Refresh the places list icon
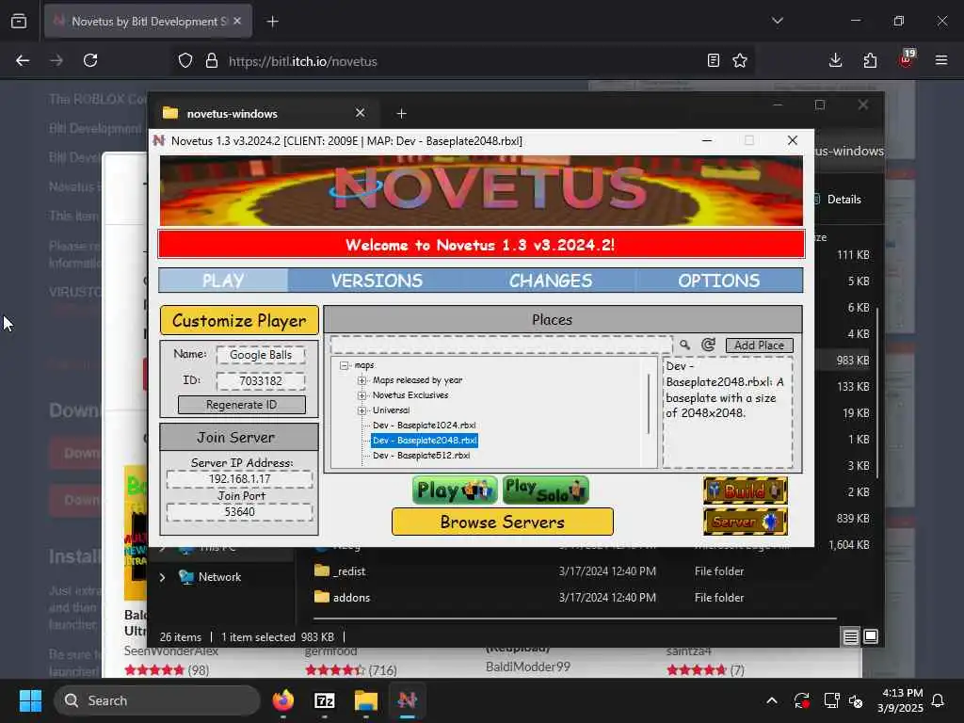Screen dimensions: 964x723 coord(708,345)
